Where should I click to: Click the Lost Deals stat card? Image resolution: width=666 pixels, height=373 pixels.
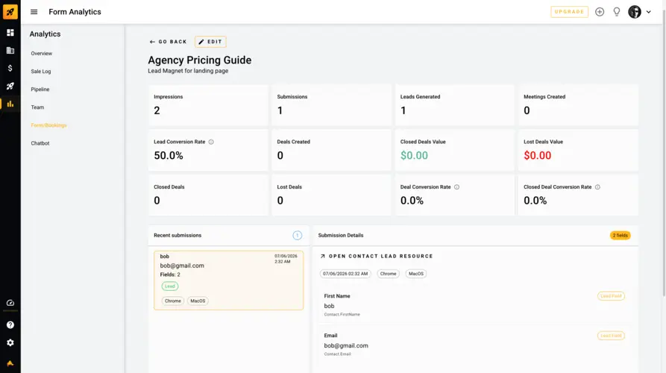(331, 195)
